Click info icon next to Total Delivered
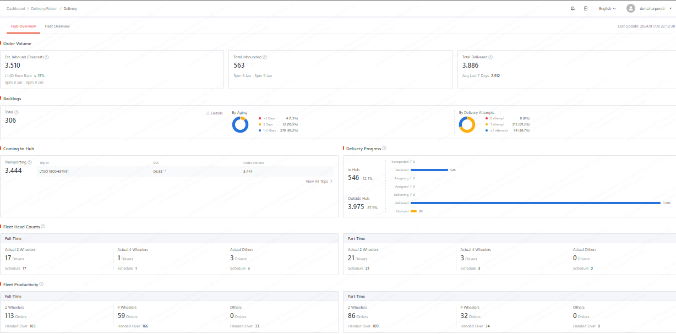Viewport: 676px width, 334px height. (490, 57)
